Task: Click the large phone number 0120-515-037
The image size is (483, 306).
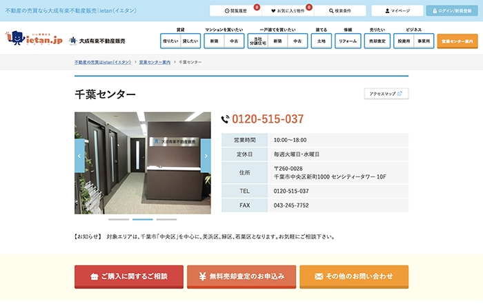Action: click(x=268, y=119)
